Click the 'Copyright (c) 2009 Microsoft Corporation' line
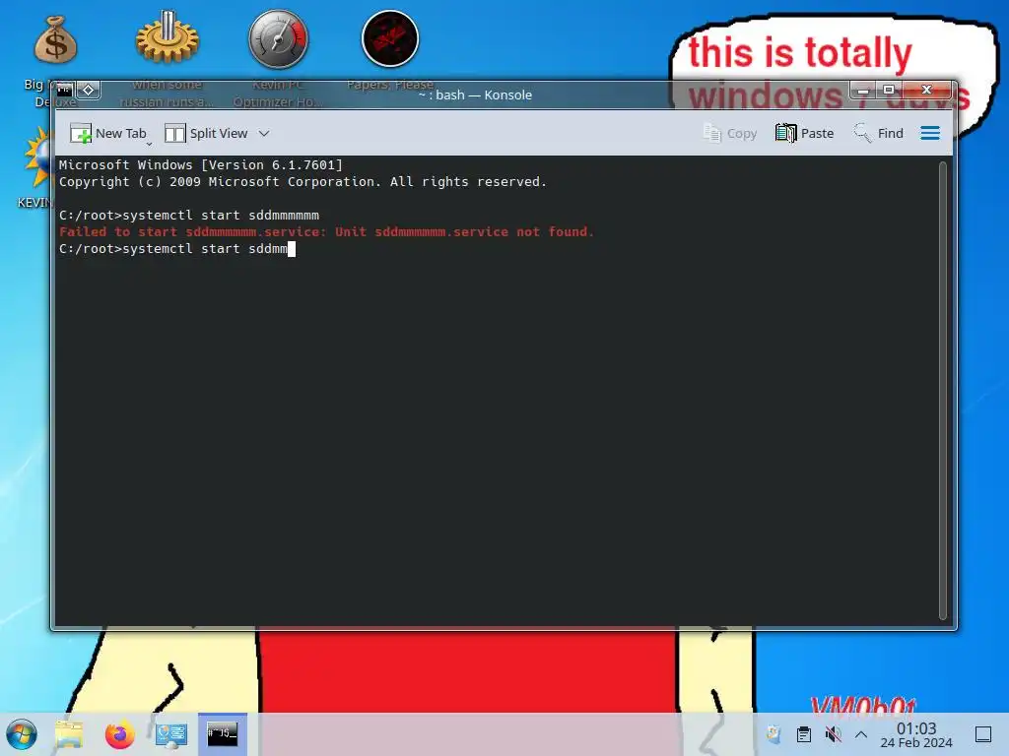The height and width of the screenshot is (756, 1009). click(303, 182)
